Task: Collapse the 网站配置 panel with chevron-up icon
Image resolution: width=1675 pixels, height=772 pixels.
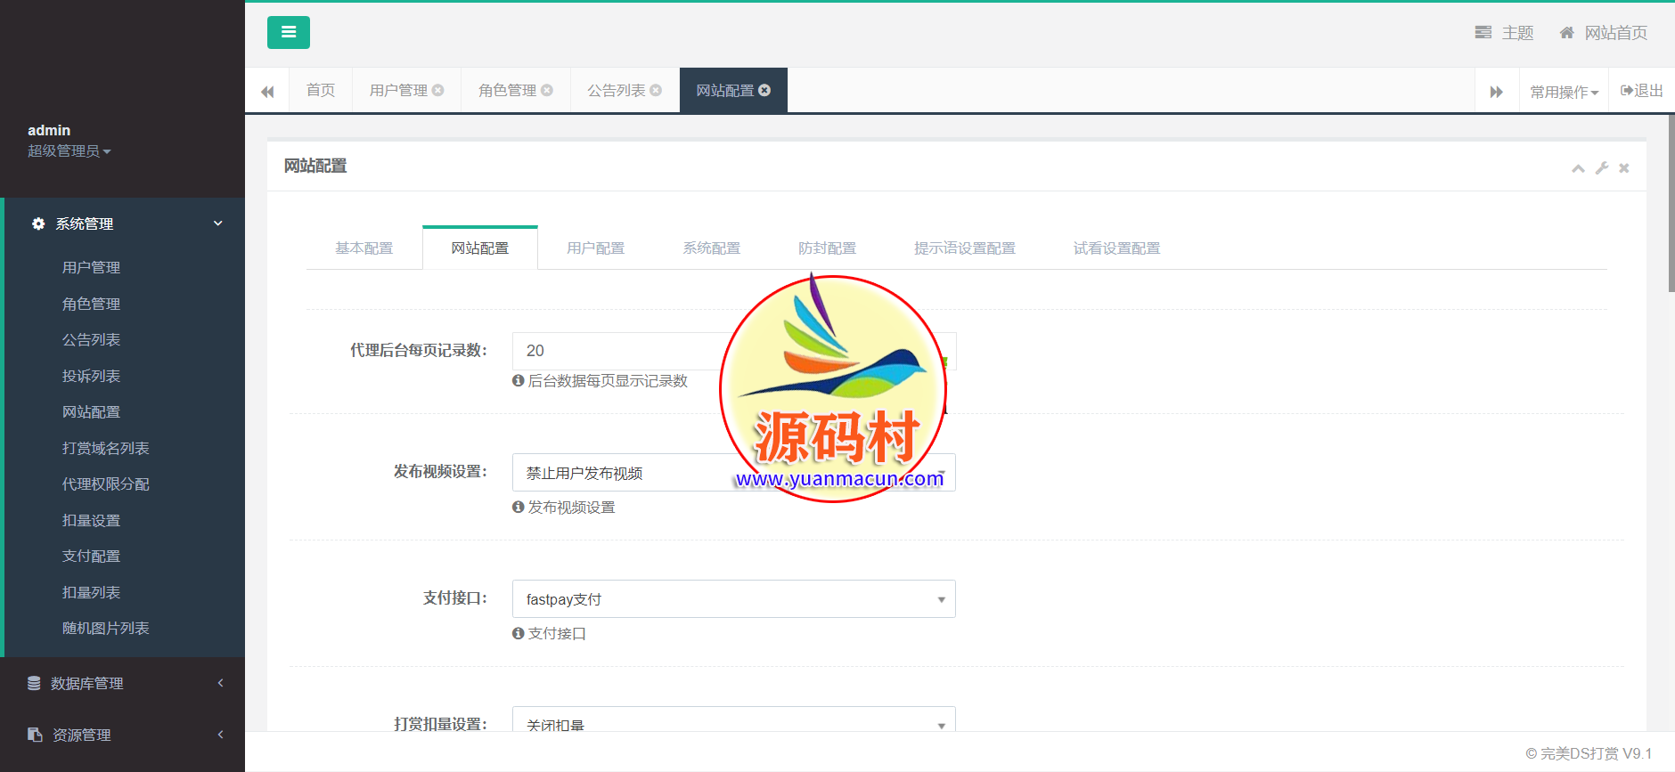Action: tap(1578, 168)
